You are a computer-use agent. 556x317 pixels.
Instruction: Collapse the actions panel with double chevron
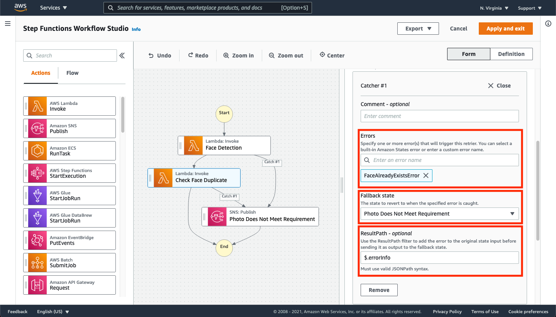[x=122, y=56]
